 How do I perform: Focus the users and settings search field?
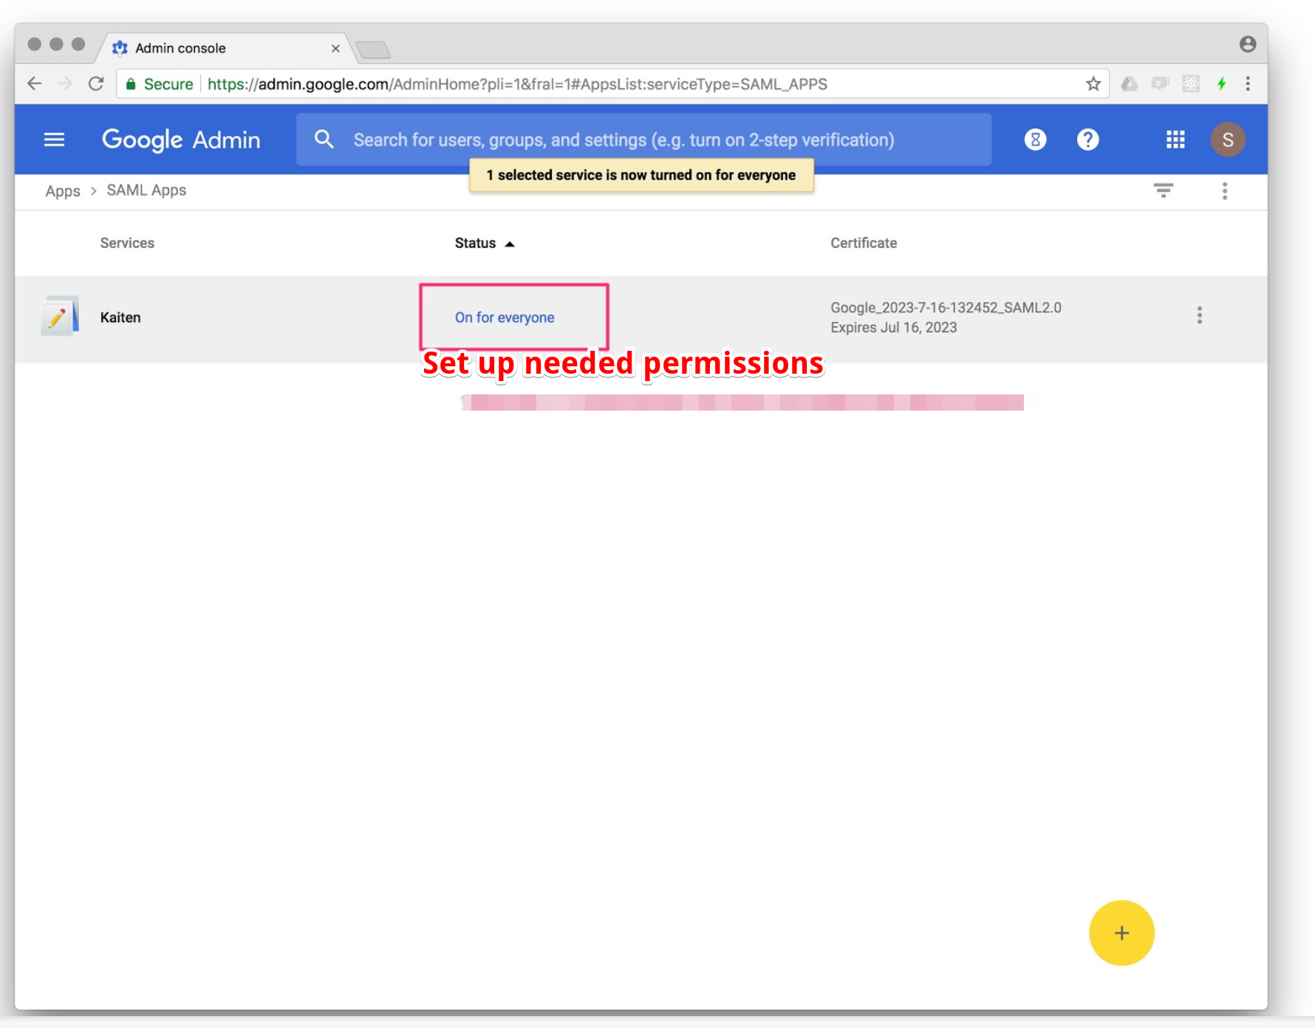[x=643, y=140]
